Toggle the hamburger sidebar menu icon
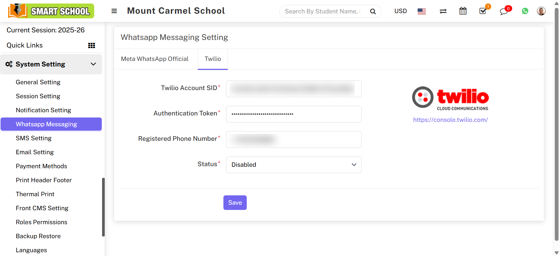 click(x=114, y=11)
